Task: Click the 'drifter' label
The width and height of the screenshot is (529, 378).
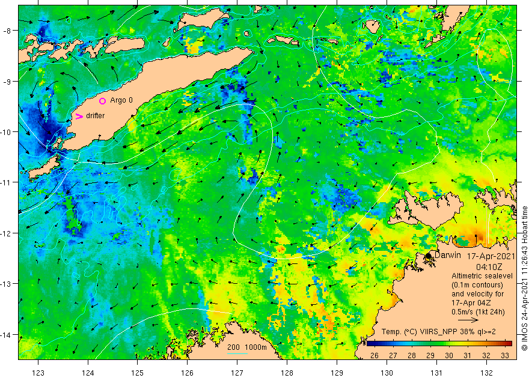Action: pyautogui.click(x=96, y=115)
